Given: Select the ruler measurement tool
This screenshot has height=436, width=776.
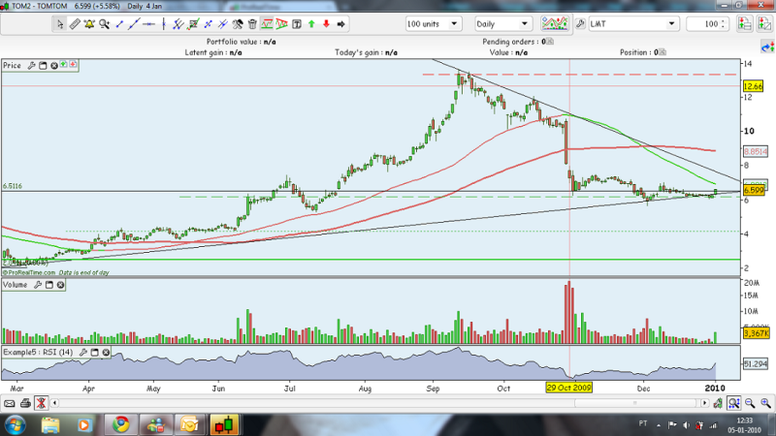Looking at the screenshot, I should pos(75,23).
